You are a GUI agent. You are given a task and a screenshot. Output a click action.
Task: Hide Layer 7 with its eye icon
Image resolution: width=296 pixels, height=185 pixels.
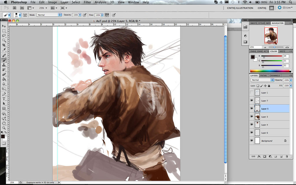(251, 101)
